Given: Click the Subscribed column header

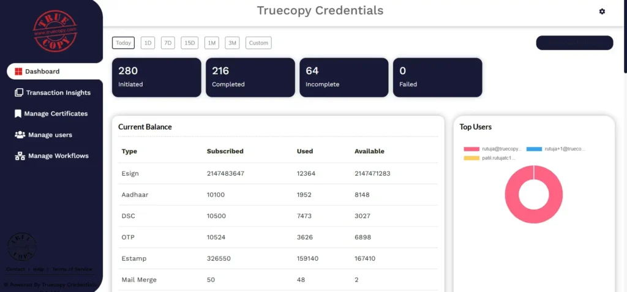Looking at the screenshot, I should 225,151.
